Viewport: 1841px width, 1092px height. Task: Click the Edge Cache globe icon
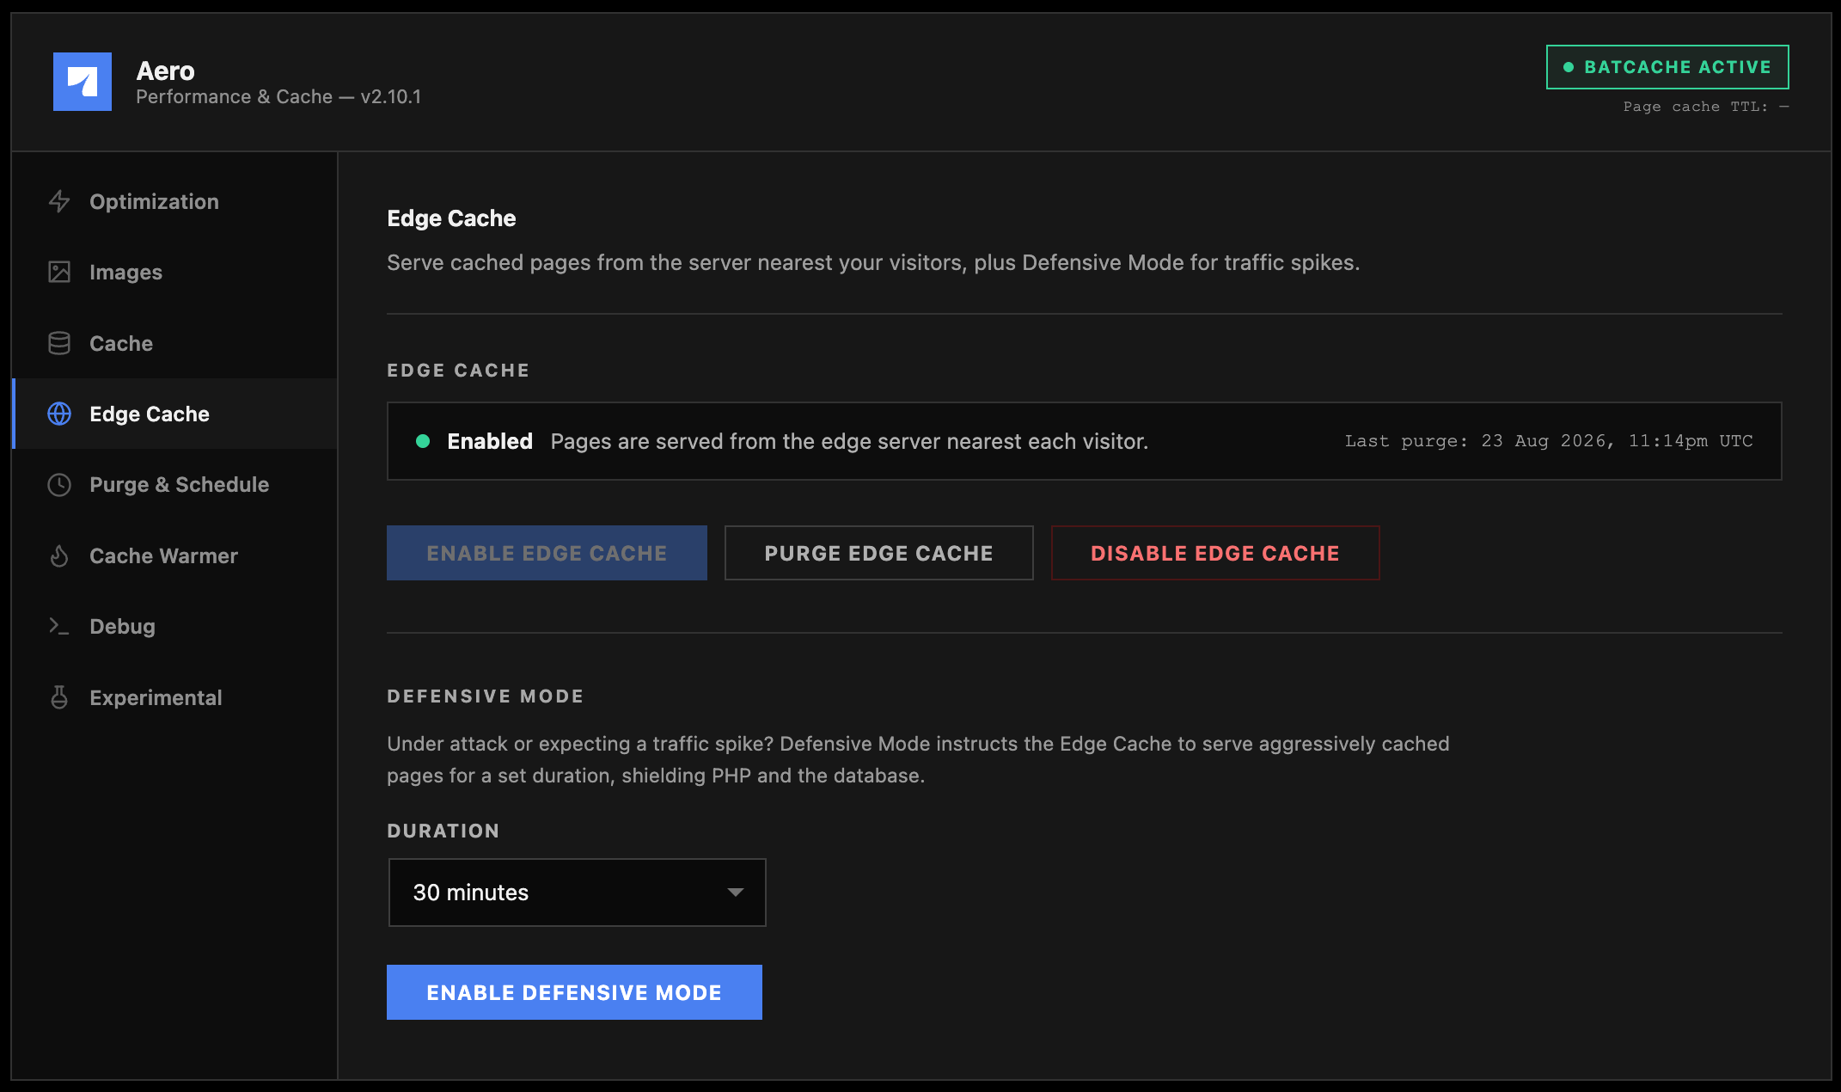click(59, 414)
